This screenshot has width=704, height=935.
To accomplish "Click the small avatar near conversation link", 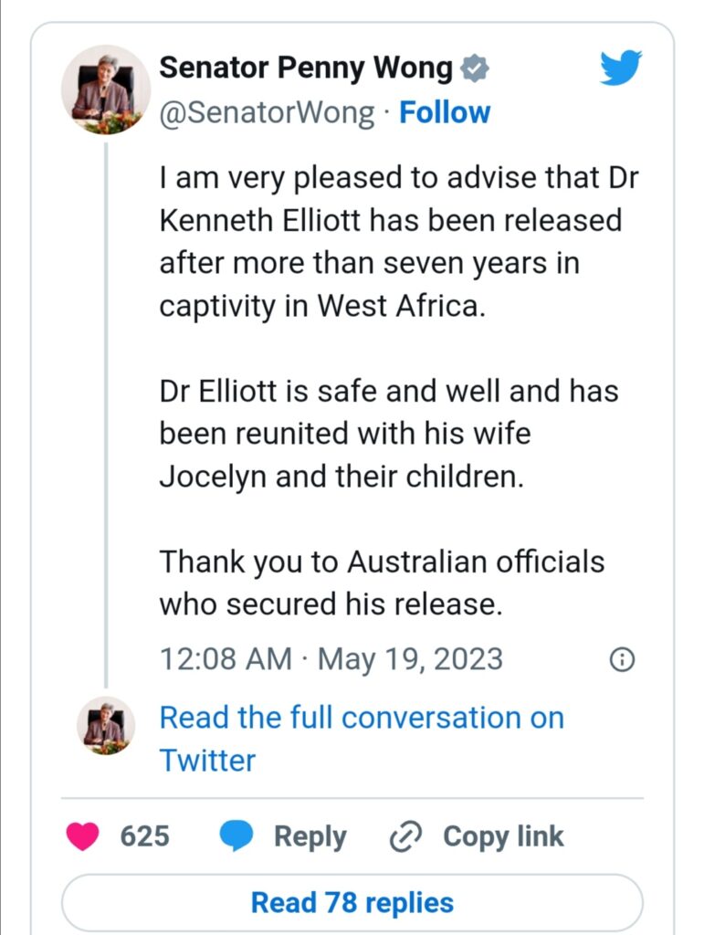I will pyautogui.click(x=106, y=725).
